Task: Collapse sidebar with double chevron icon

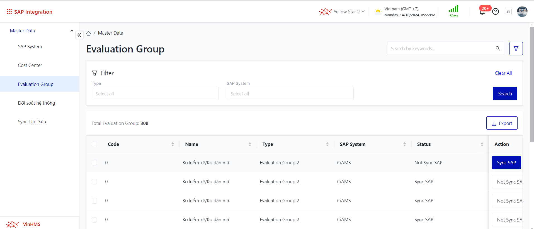Action: click(79, 35)
